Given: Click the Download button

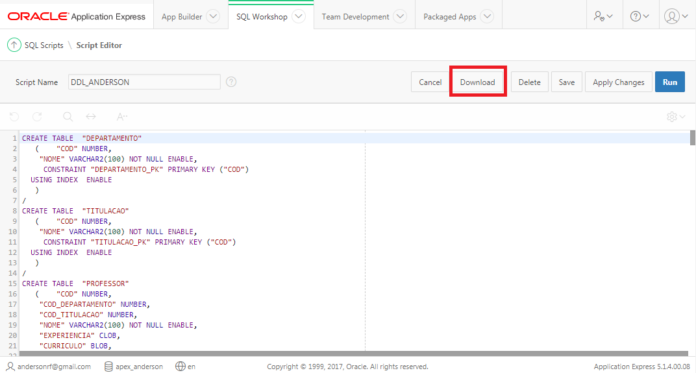Looking at the screenshot, I should click(478, 82).
